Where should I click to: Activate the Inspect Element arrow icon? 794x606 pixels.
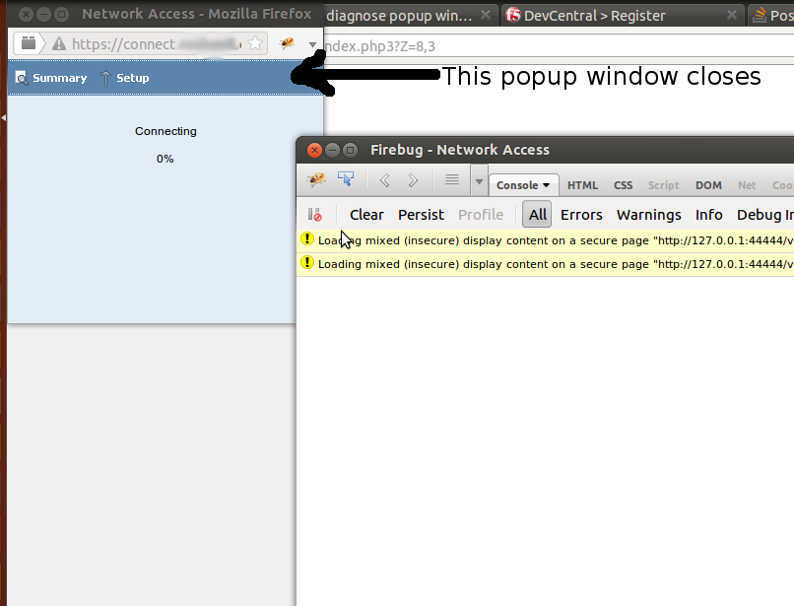pyautogui.click(x=347, y=180)
